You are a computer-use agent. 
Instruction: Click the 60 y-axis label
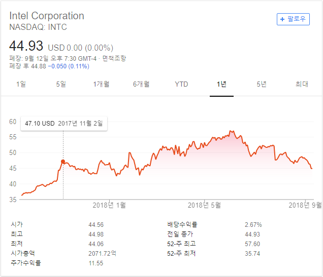pyautogui.click(x=13, y=122)
